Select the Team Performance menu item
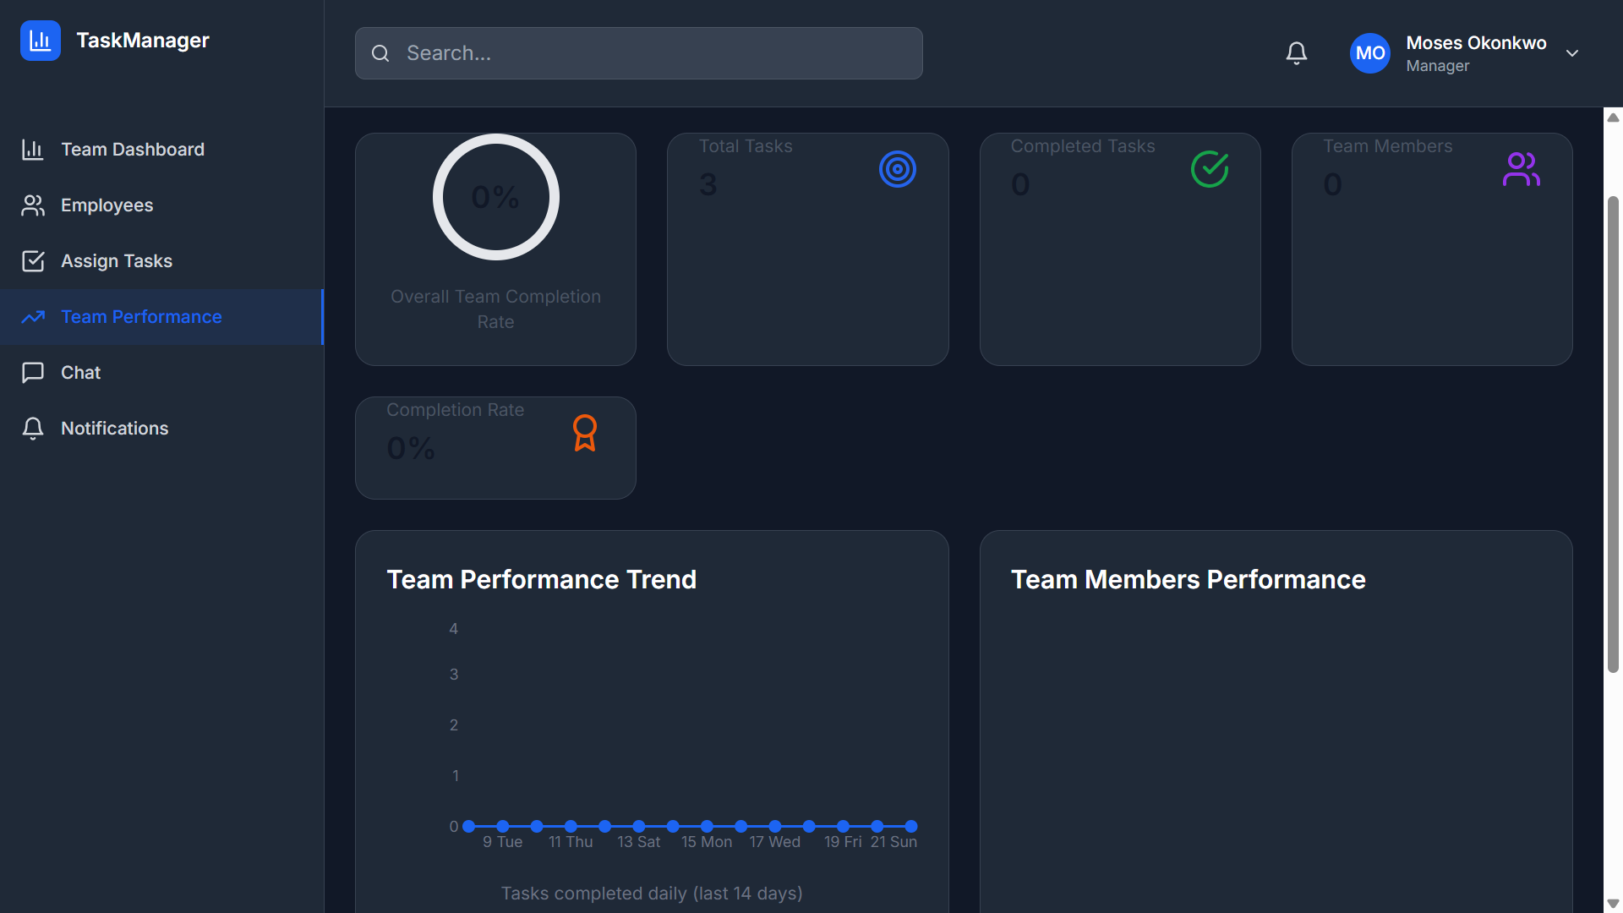 coord(162,317)
